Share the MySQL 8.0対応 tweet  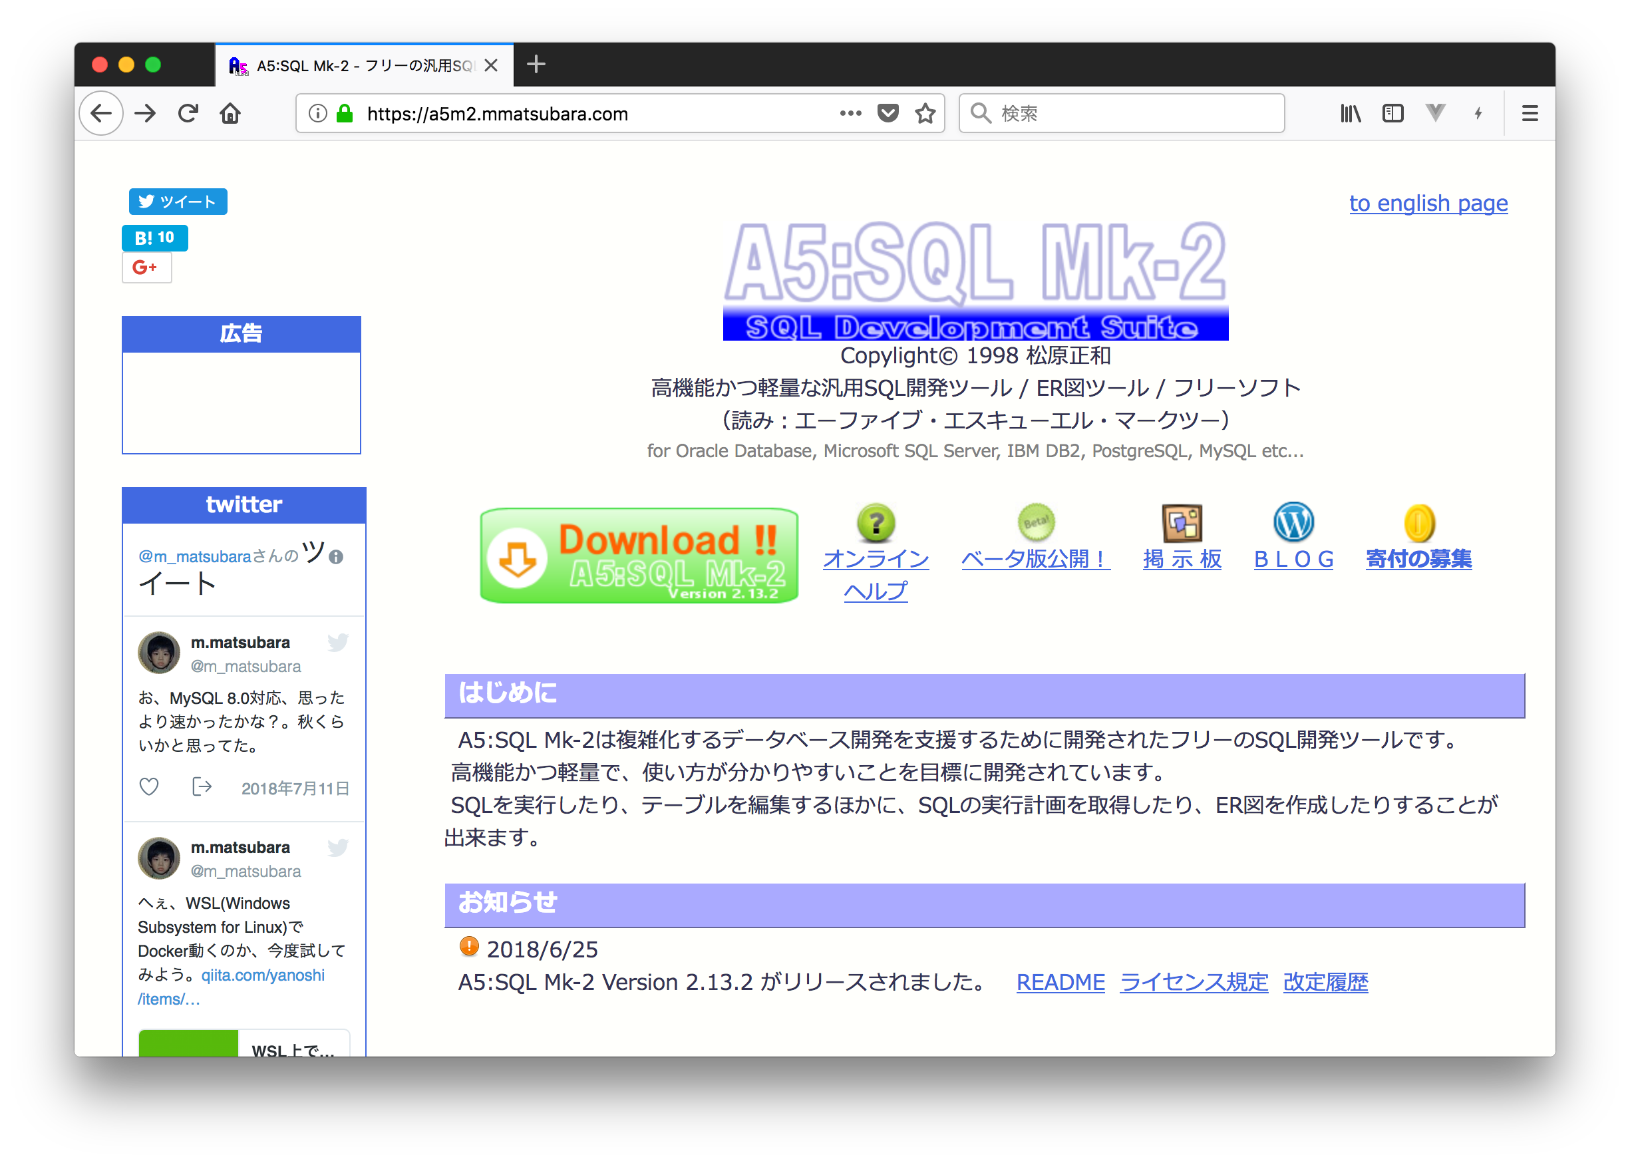pos(202,787)
